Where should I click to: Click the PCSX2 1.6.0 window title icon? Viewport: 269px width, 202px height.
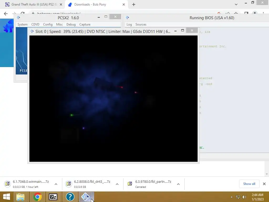point(18,18)
